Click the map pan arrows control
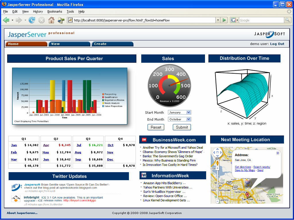Viewport: 294px width, 220px height. coord(218,152)
